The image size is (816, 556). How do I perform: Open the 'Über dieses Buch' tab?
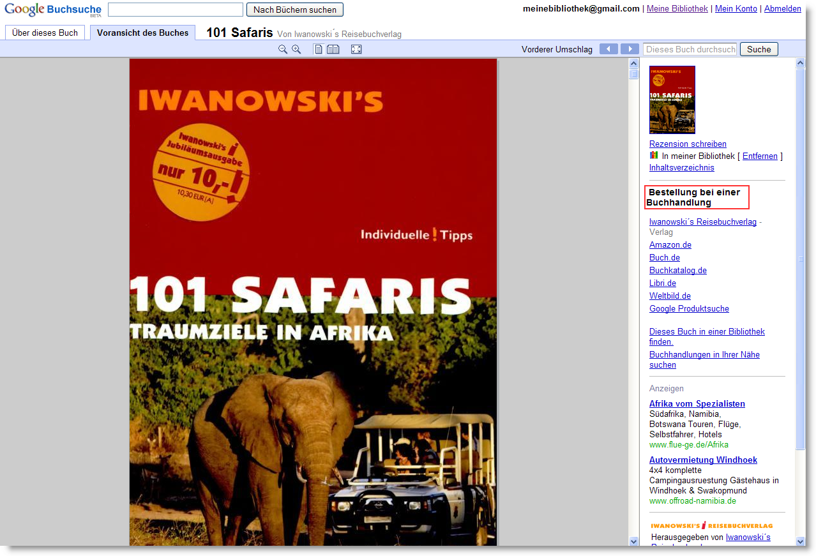(x=45, y=33)
